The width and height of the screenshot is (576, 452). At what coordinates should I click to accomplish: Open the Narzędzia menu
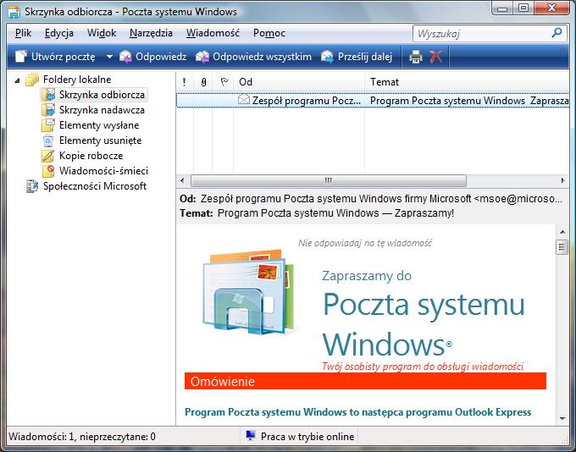pyautogui.click(x=151, y=33)
